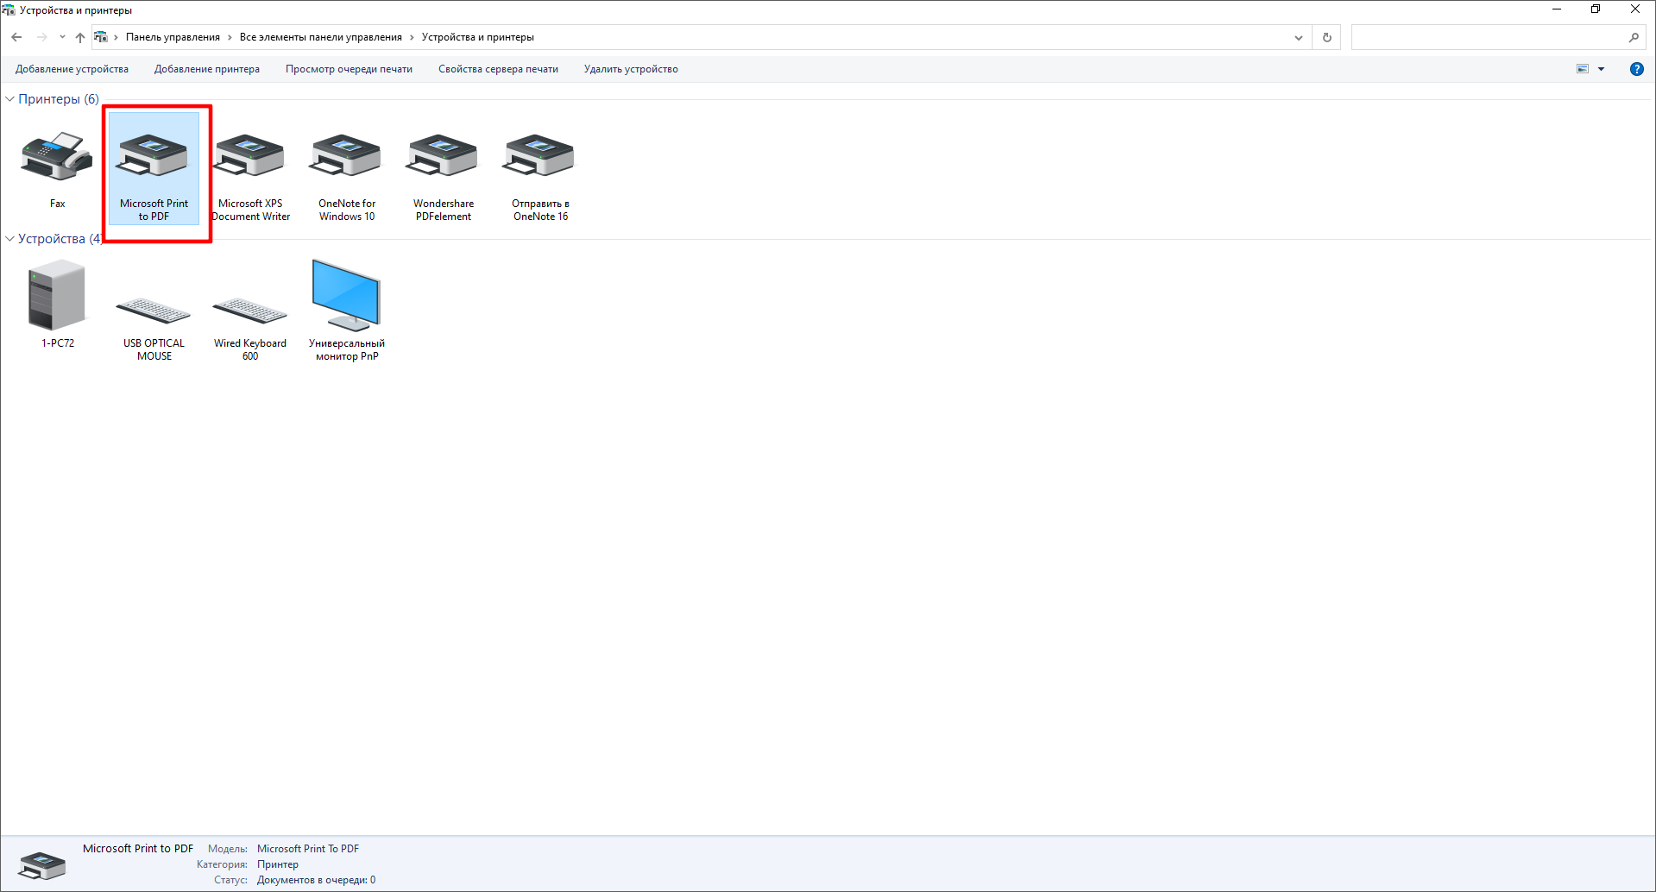Expand the address bar history dropdown
1656x892 pixels.
point(1298,37)
